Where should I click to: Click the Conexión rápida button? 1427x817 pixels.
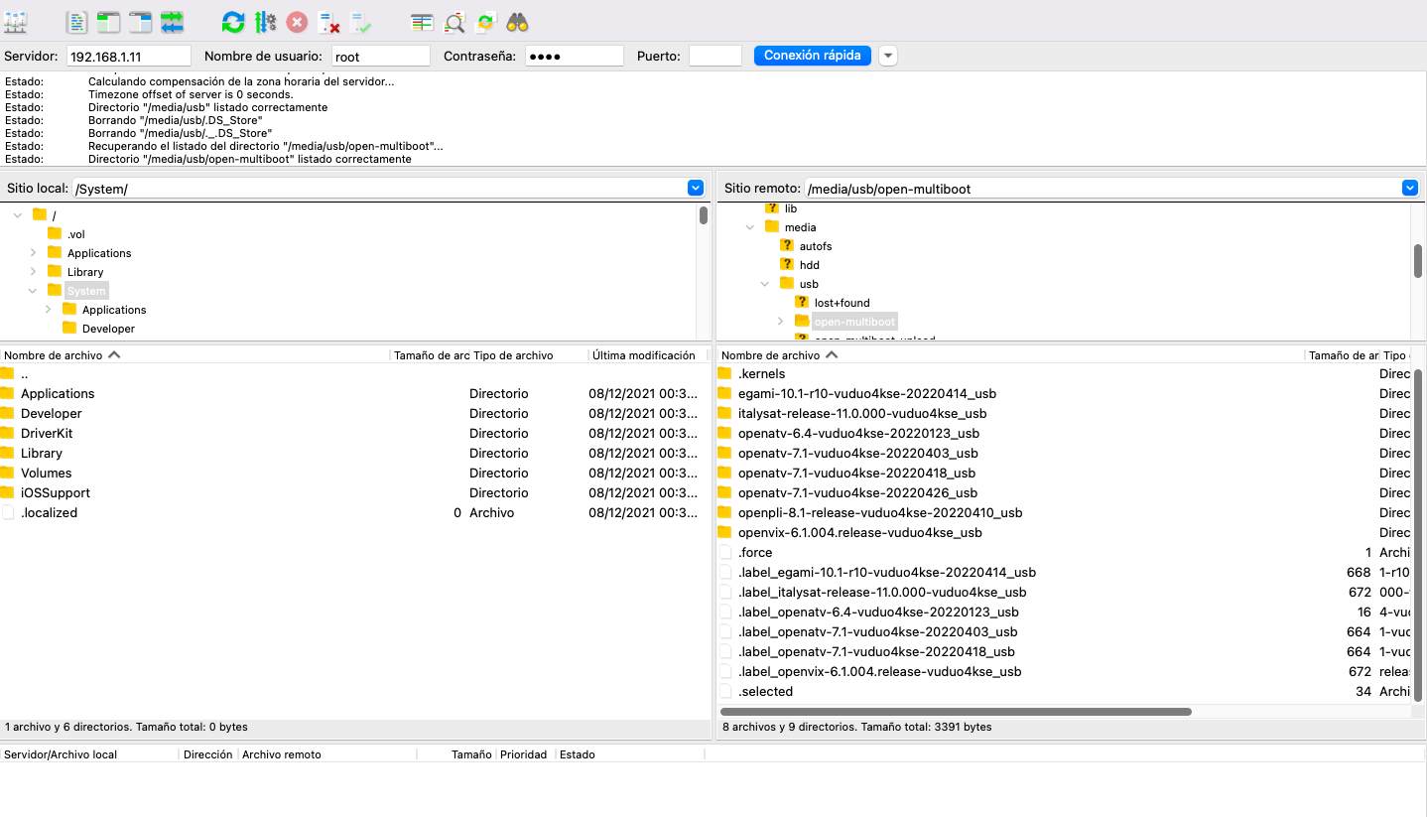pos(812,56)
